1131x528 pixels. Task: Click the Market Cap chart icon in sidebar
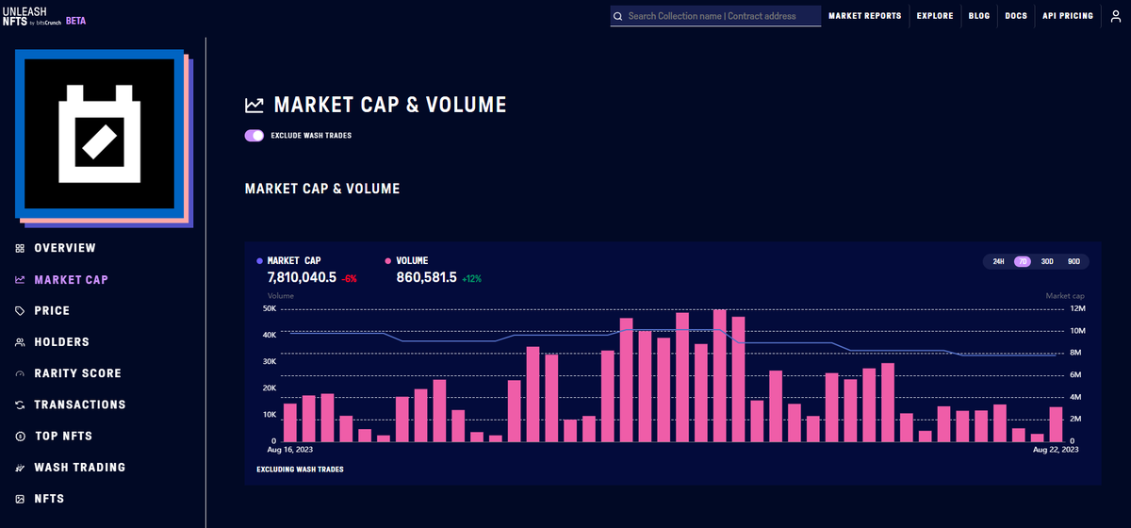coord(20,280)
